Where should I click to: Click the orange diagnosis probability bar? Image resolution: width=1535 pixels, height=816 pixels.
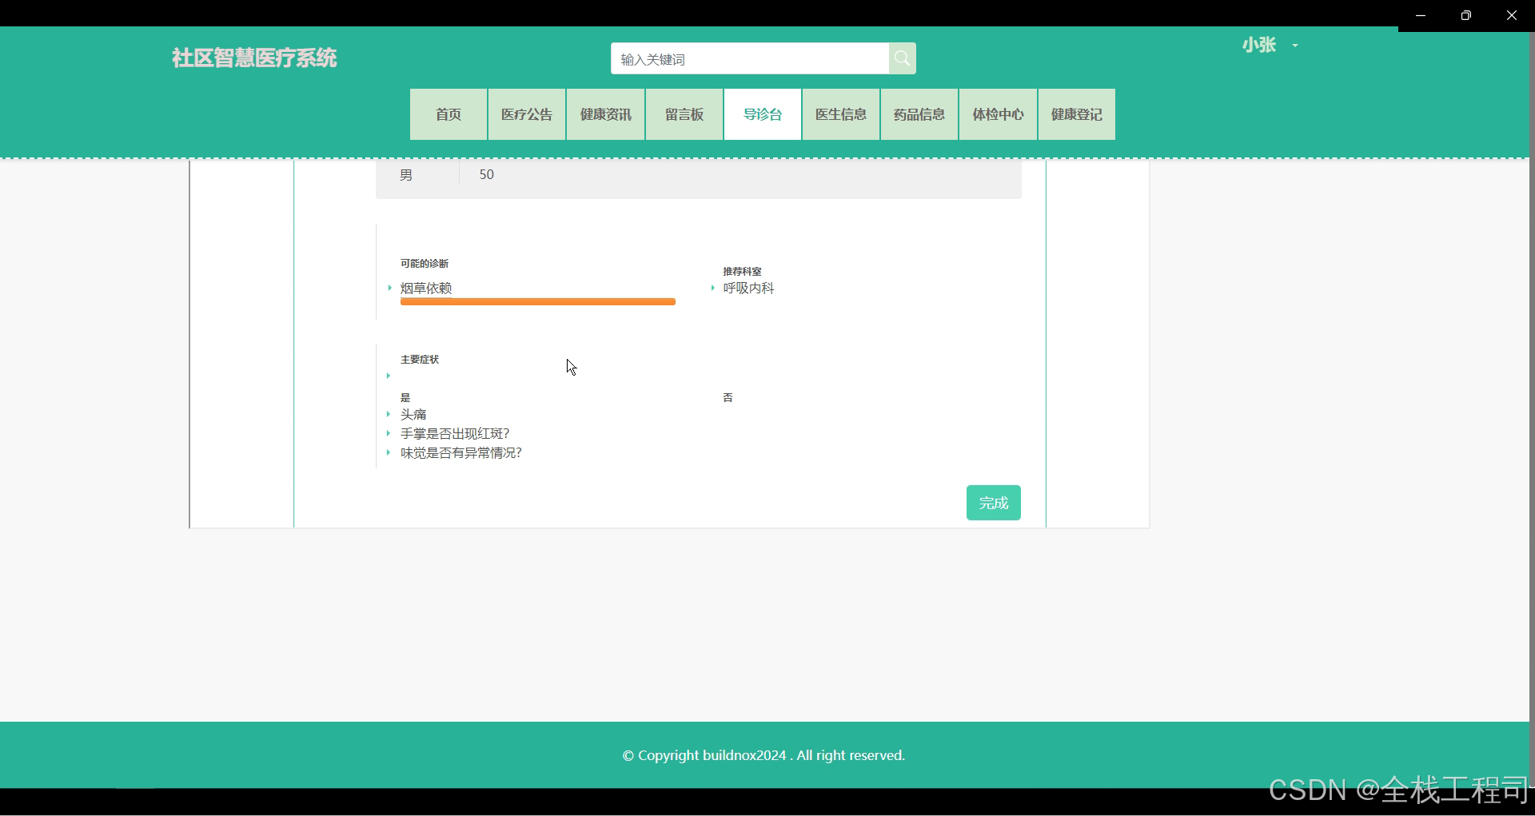[538, 302]
